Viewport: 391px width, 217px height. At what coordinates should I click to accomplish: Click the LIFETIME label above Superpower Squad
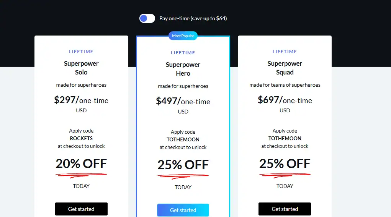point(285,52)
